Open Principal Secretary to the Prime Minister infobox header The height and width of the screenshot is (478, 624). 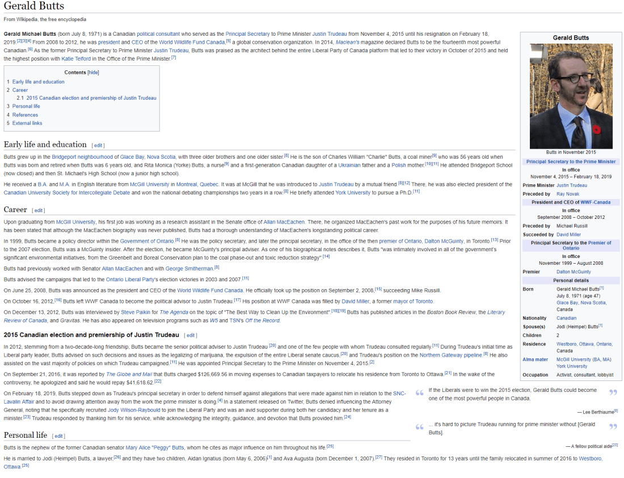pyautogui.click(x=571, y=162)
